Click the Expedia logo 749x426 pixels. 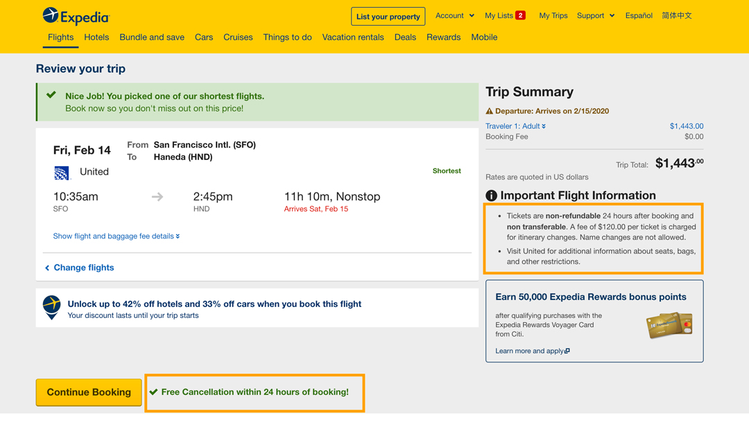click(x=75, y=15)
